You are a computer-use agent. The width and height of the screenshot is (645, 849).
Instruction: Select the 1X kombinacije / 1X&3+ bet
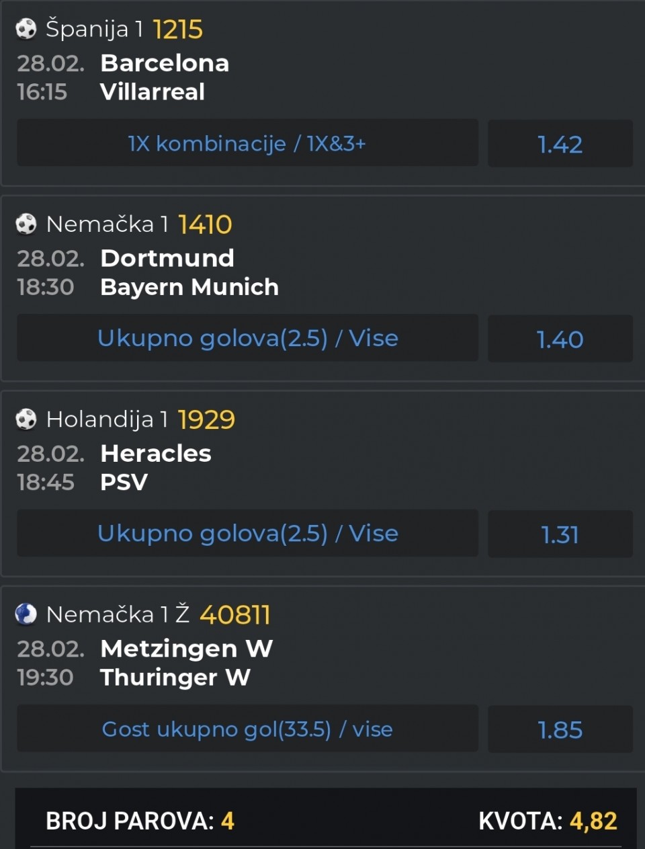[247, 143]
